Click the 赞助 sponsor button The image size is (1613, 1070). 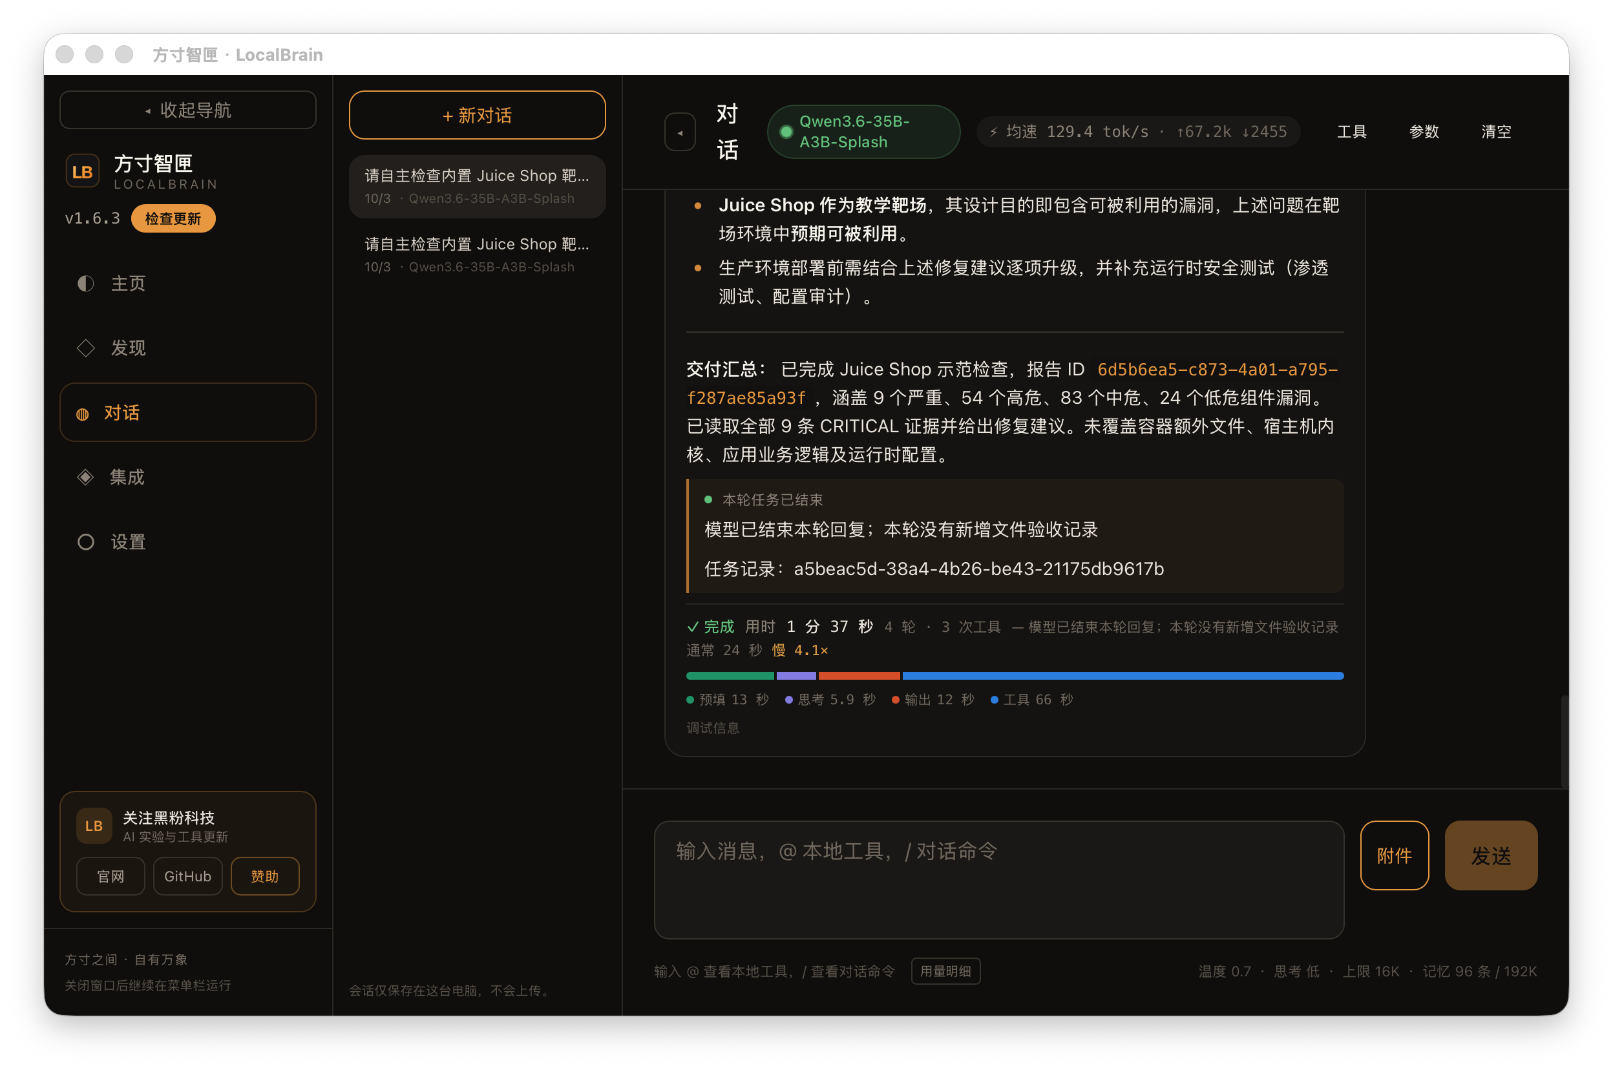click(265, 876)
